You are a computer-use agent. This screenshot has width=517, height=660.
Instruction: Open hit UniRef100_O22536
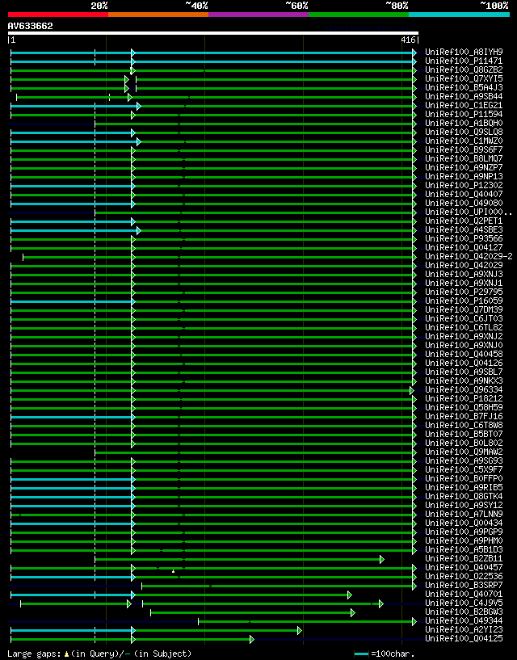click(x=464, y=577)
